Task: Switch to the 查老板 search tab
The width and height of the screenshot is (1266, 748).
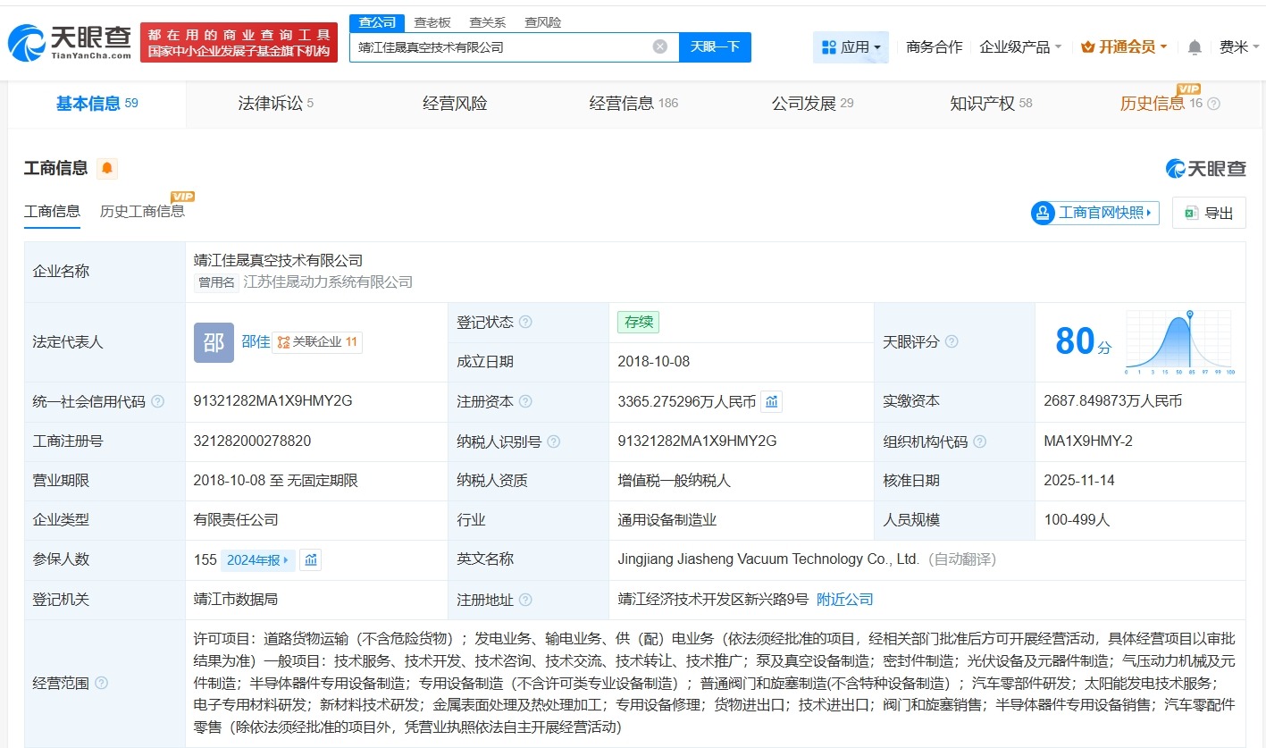Action: point(431,21)
